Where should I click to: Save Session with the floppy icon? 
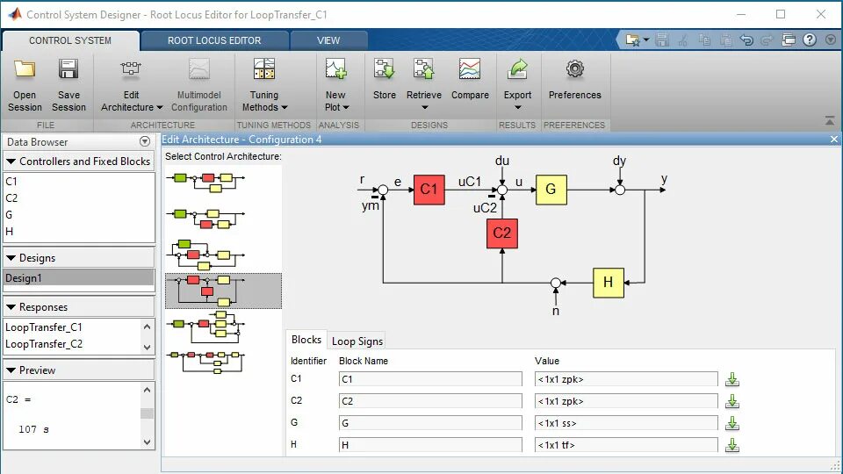[68, 85]
